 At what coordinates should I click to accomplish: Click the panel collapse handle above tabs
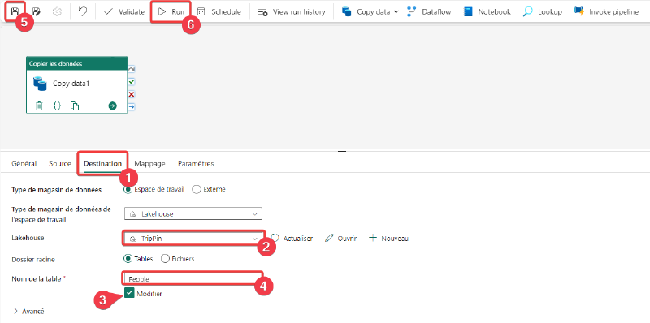coord(342,152)
